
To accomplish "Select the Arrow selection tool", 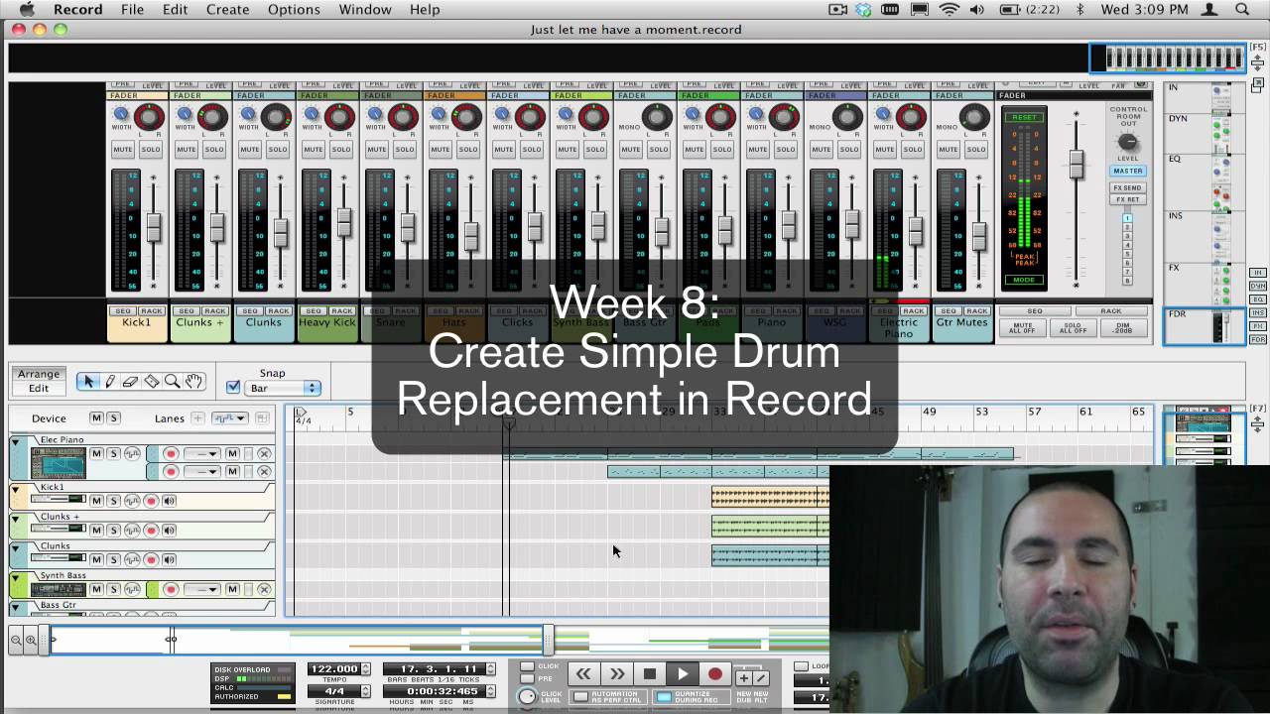I will [88, 382].
